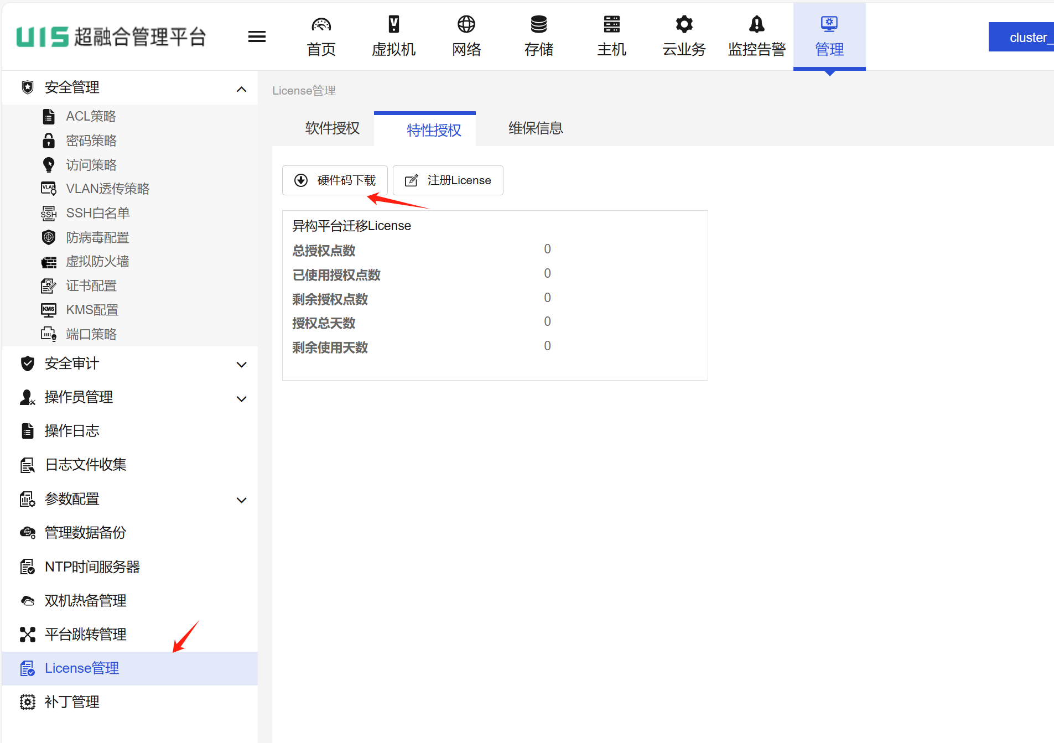
Task: Click the 防病毒配置 shield icon
Action: tap(49, 237)
